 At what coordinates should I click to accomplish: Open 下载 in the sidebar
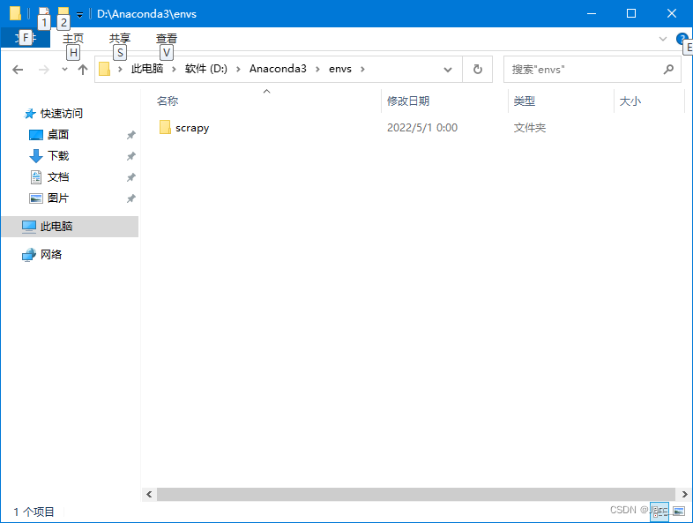pos(58,155)
